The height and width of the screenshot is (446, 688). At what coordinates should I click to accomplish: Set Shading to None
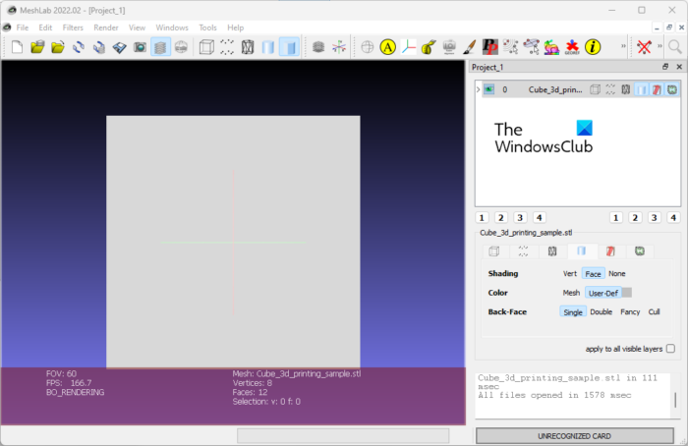point(617,274)
